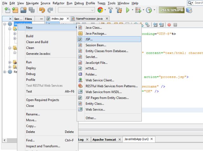Open the Help menu
Image resolution: width=203 pixels, height=151 pixels.
point(135,3)
